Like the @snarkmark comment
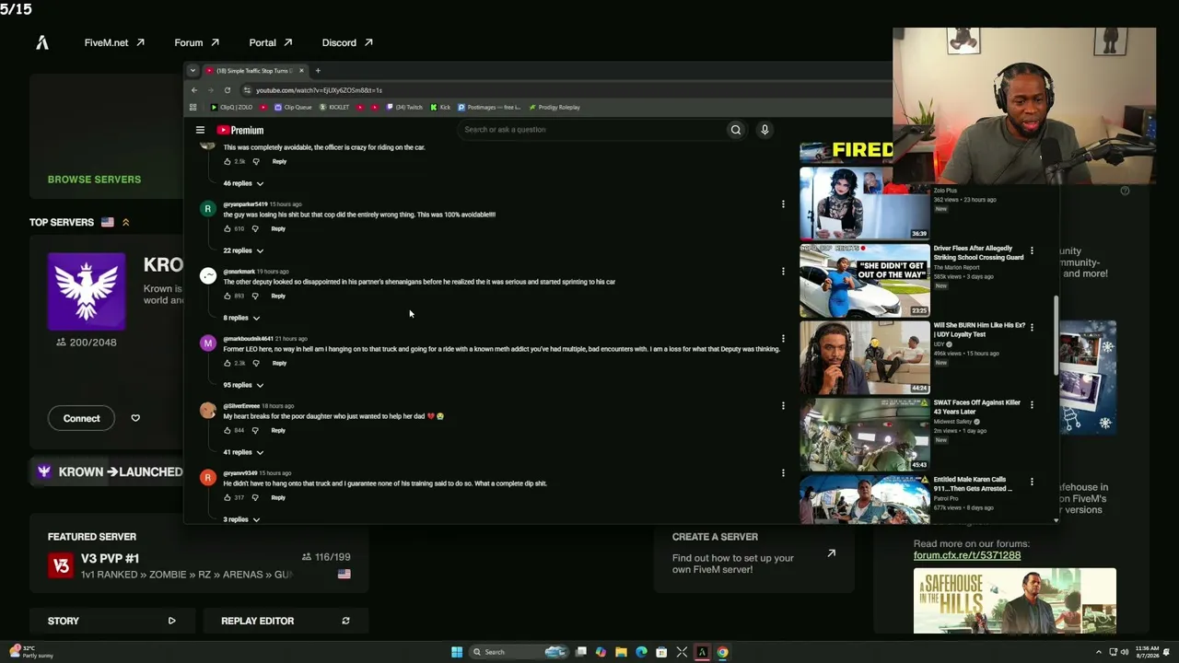 coord(228,296)
